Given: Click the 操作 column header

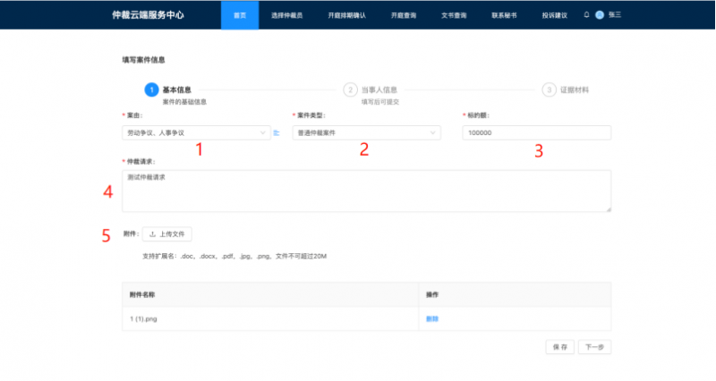Looking at the screenshot, I should pos(432,295).
